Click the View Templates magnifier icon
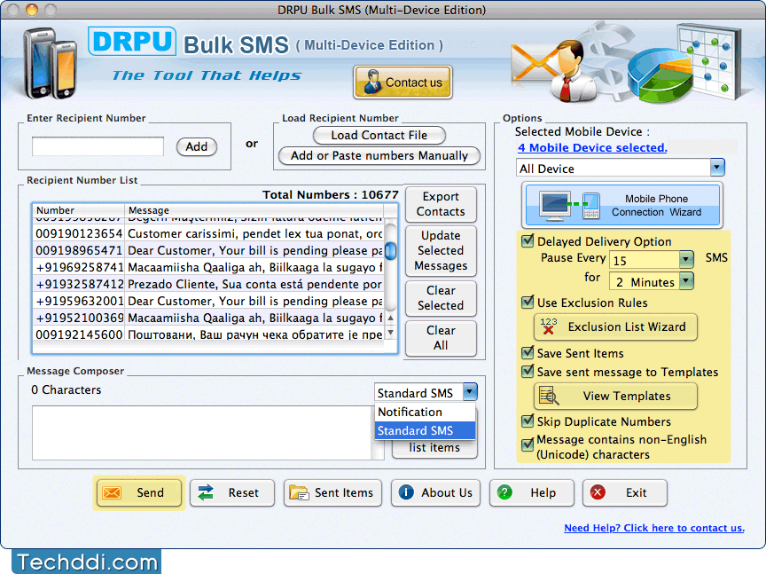 click(x=549, y=396)
